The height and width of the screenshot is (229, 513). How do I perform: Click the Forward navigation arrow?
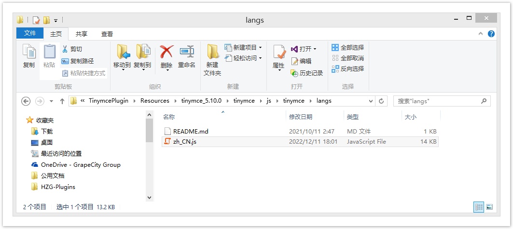[40, 101]
